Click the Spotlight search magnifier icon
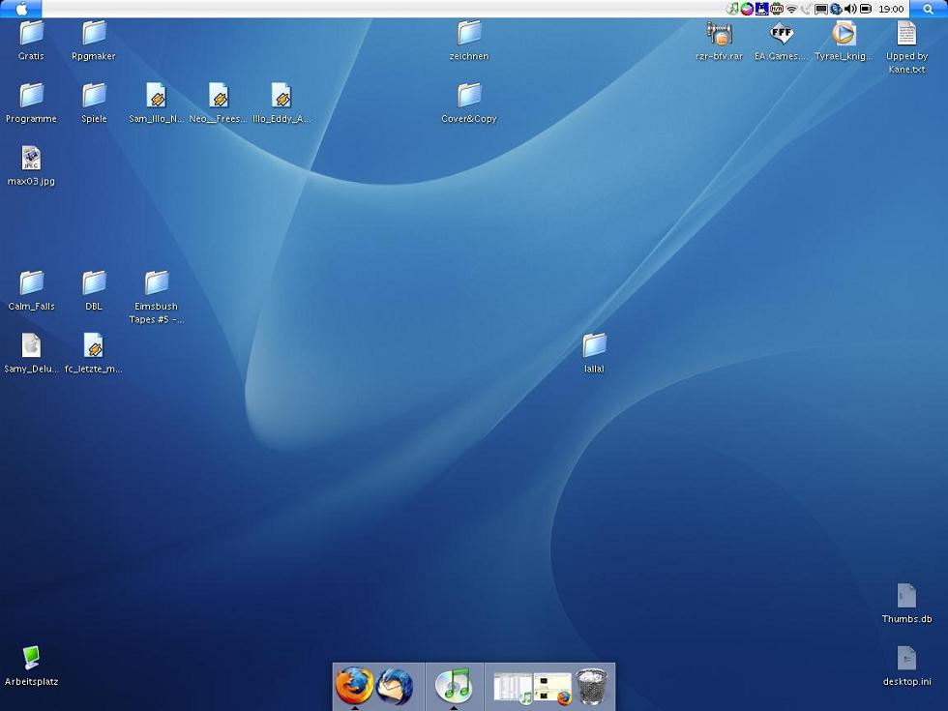 (x=928, y=9)
